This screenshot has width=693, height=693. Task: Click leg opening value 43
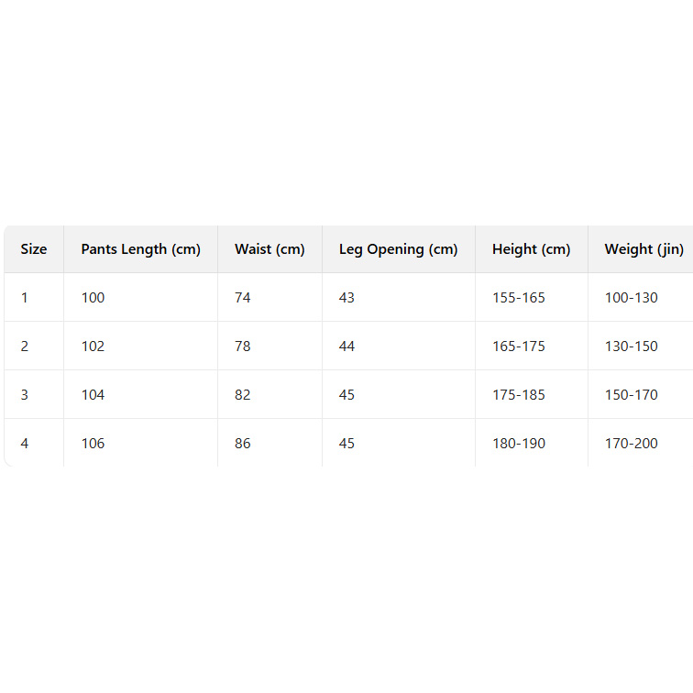tap(346, 298)
